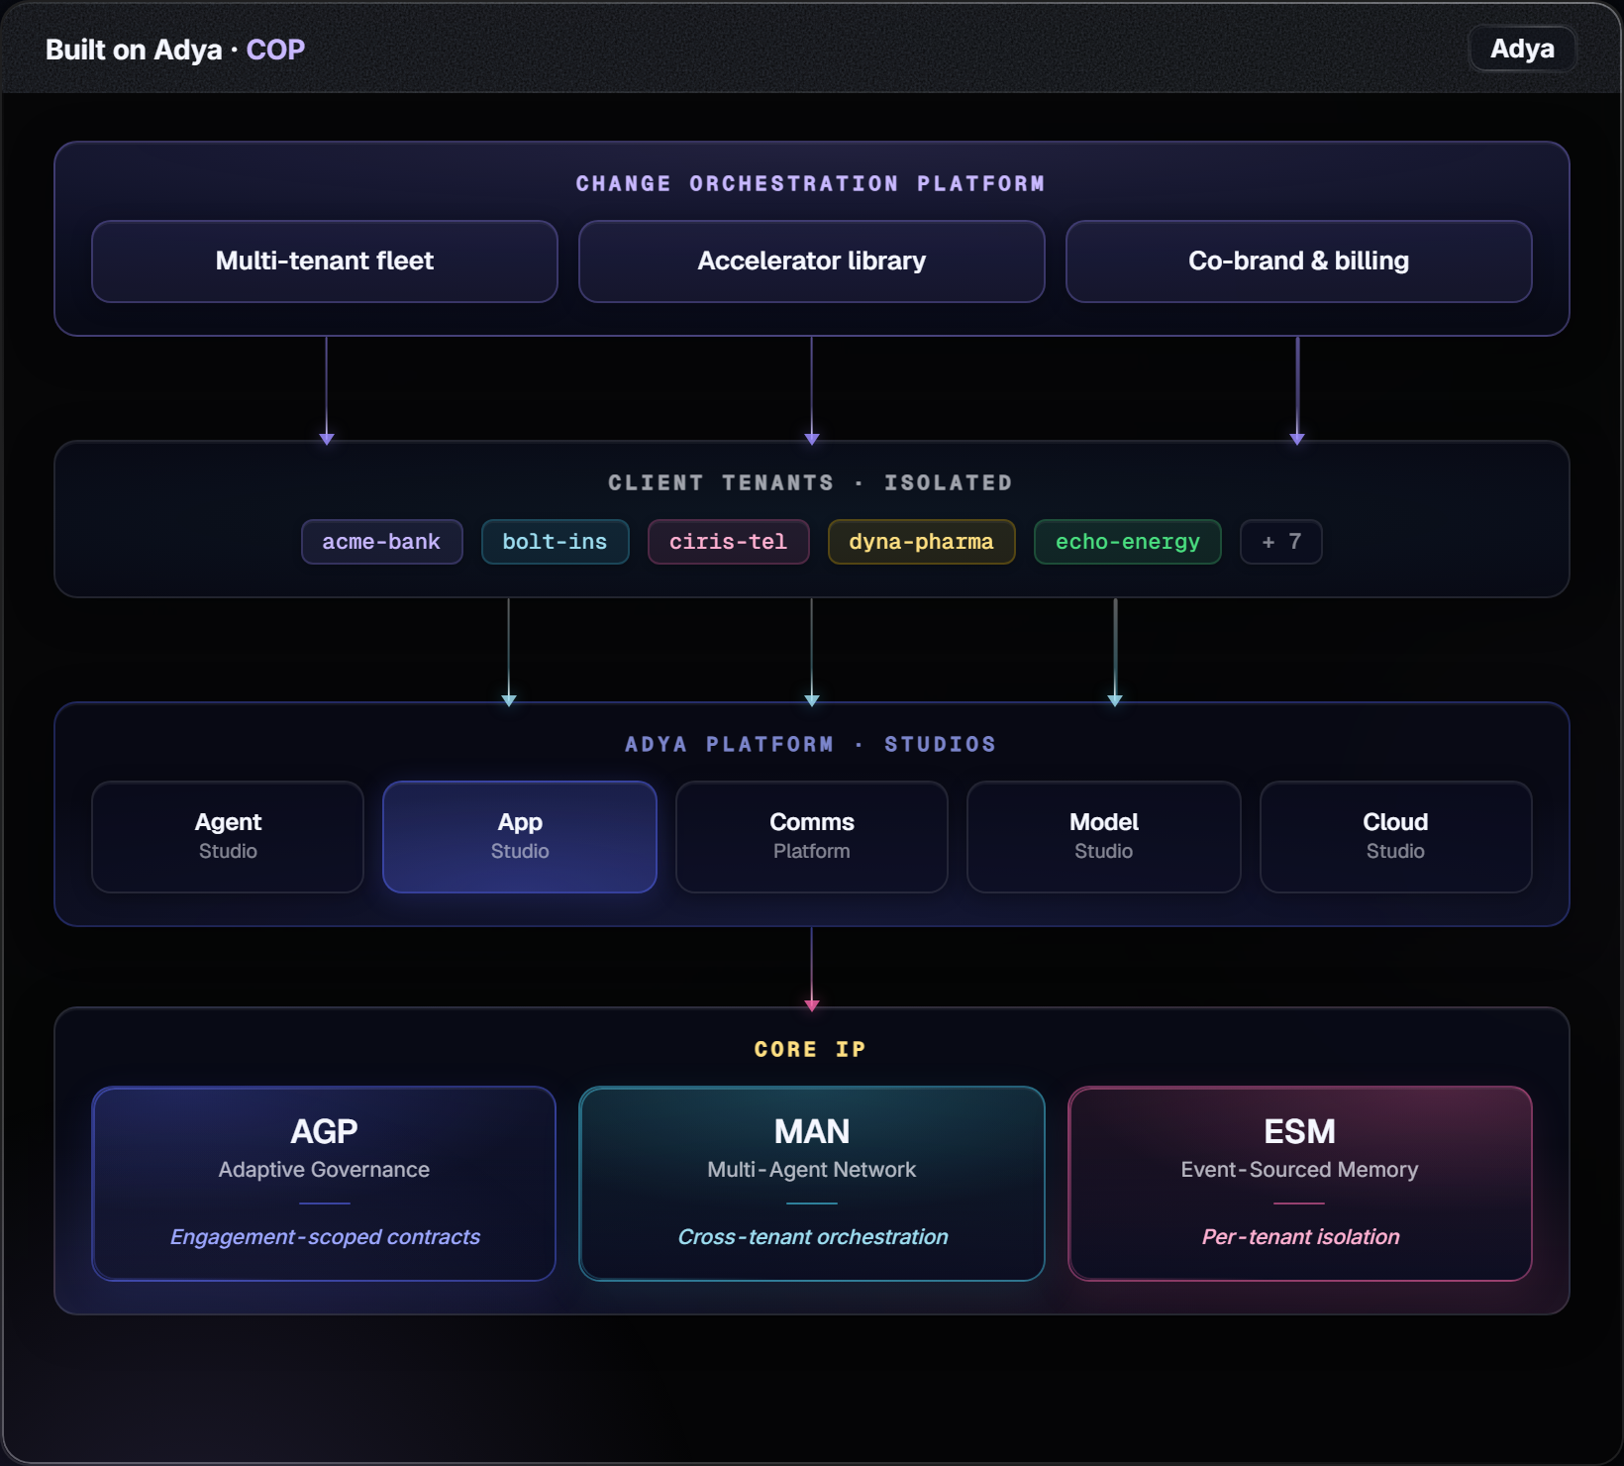This screenshot has height=1466, width=1624.
Task: Click the CLIENT TENANTS · ISOLATED heading
Action: coord(811,483)
